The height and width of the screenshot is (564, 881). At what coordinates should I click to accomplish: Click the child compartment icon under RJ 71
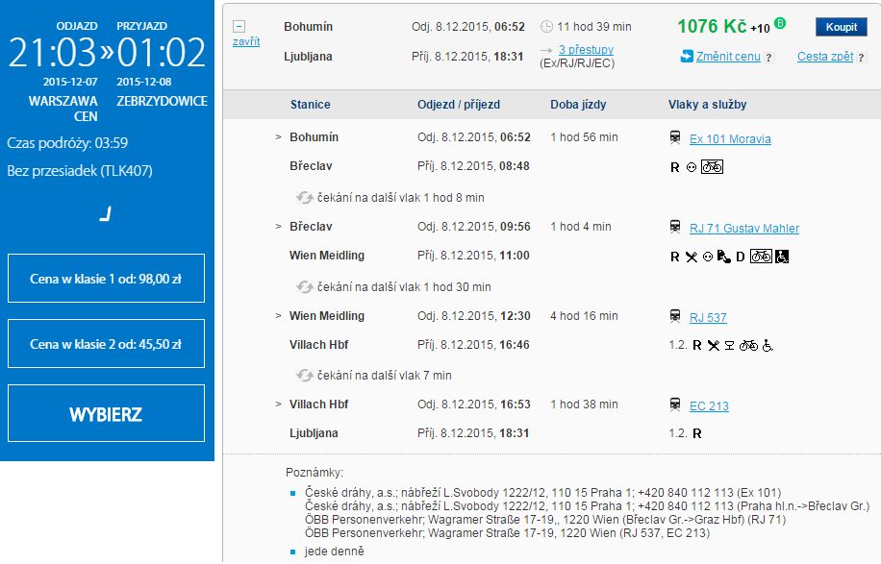pos(724,257)
